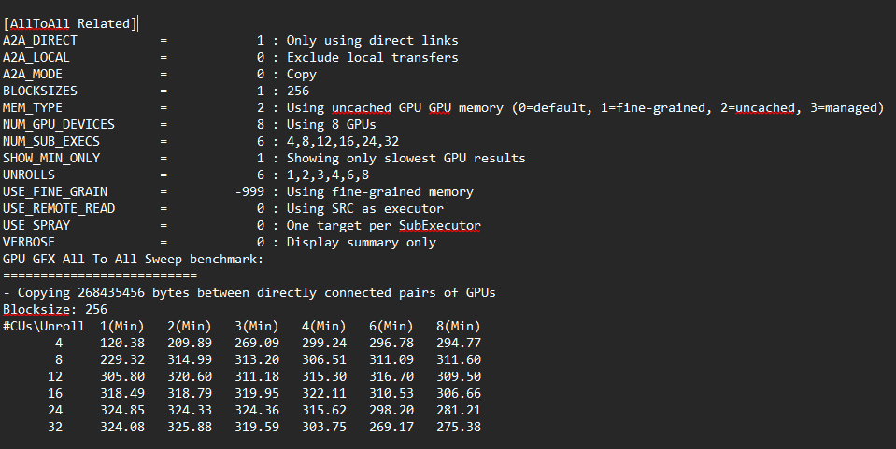Click the UNROLLS list '1,2,3,4,6,8'

(x=328, y=175)
